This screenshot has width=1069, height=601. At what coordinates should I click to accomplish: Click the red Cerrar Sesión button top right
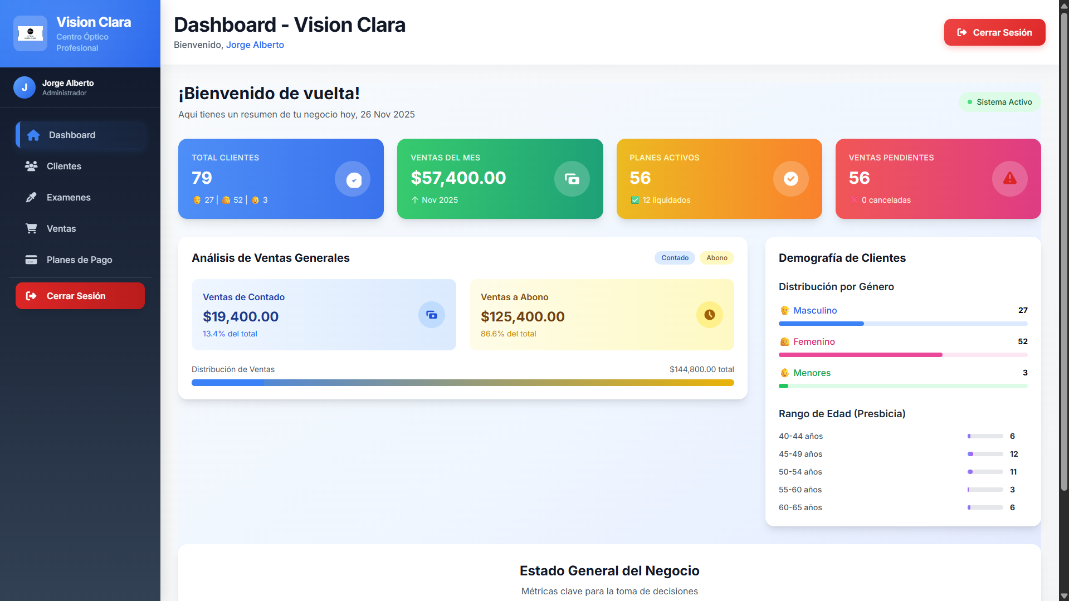(x=994, y=32)
